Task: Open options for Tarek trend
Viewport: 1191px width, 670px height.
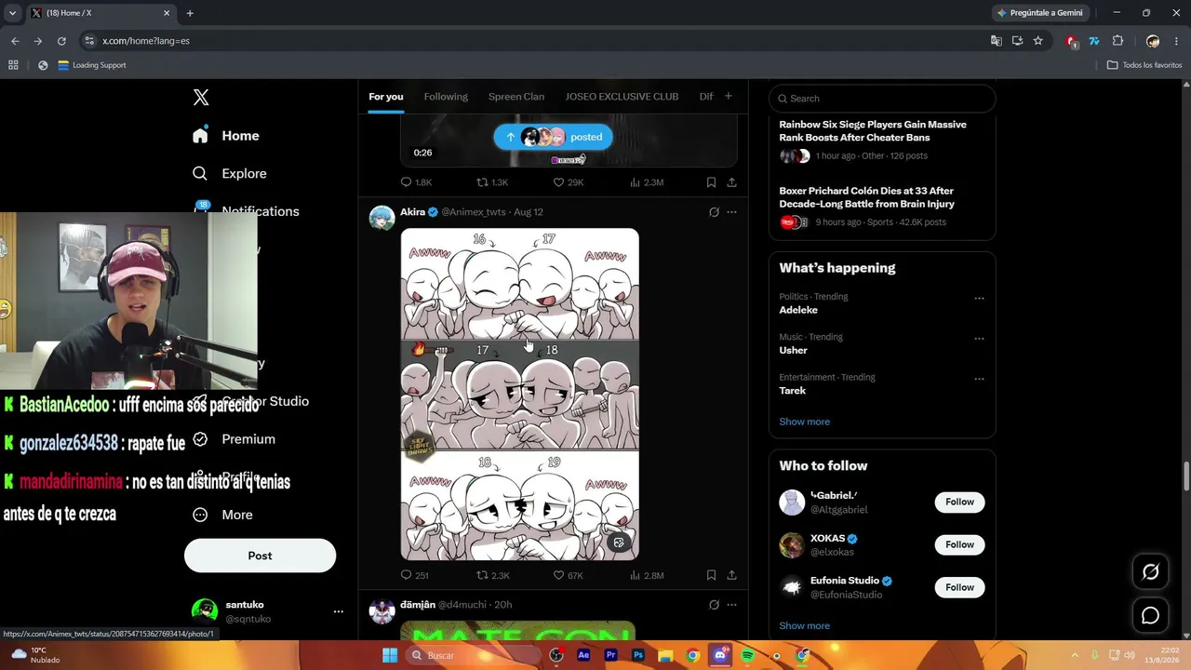Action: (979, 380)
